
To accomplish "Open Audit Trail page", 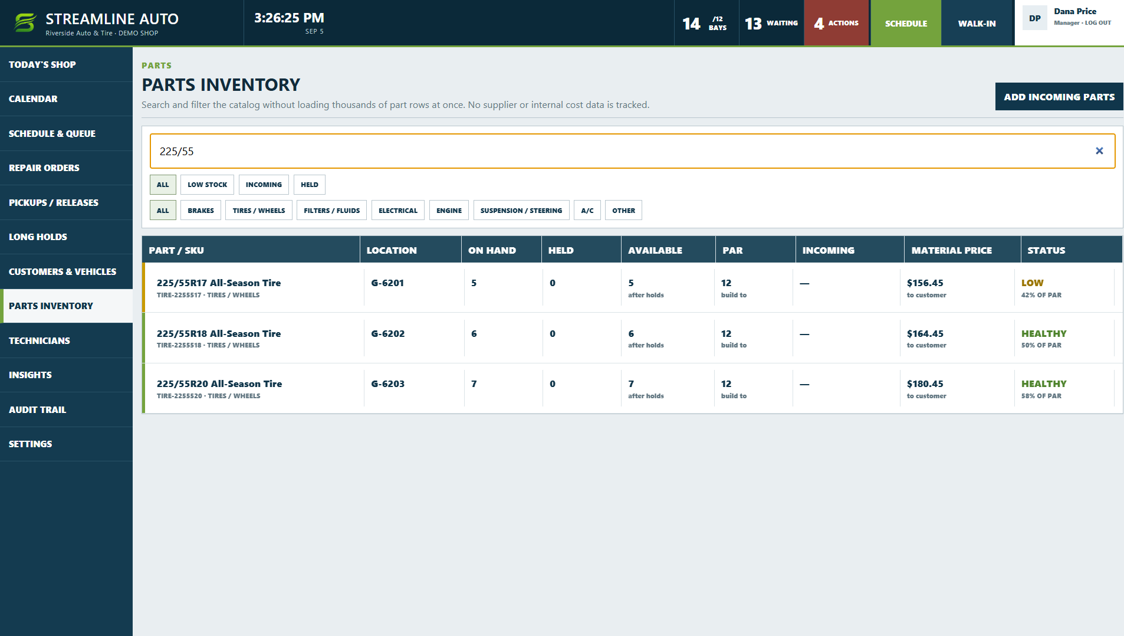I will pos(66,409).
